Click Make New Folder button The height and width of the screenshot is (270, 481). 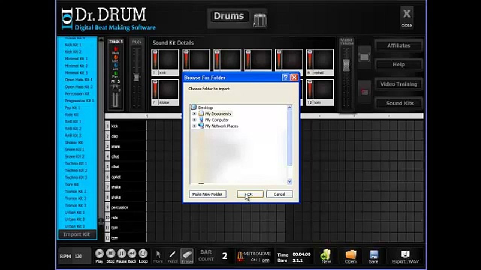coord(207,194)
